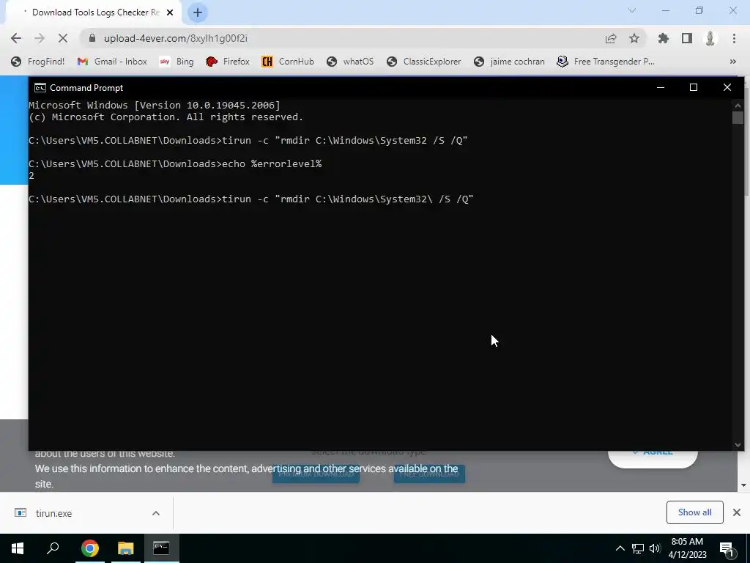The image size is (750, 563).
Task: Bookmark this page with the star icon
Action: coord(634,38)
